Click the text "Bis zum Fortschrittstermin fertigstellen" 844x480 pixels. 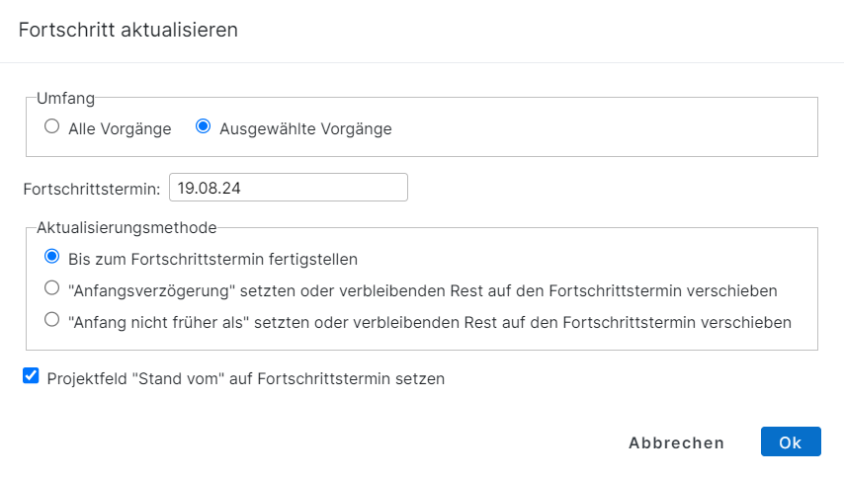212,260
